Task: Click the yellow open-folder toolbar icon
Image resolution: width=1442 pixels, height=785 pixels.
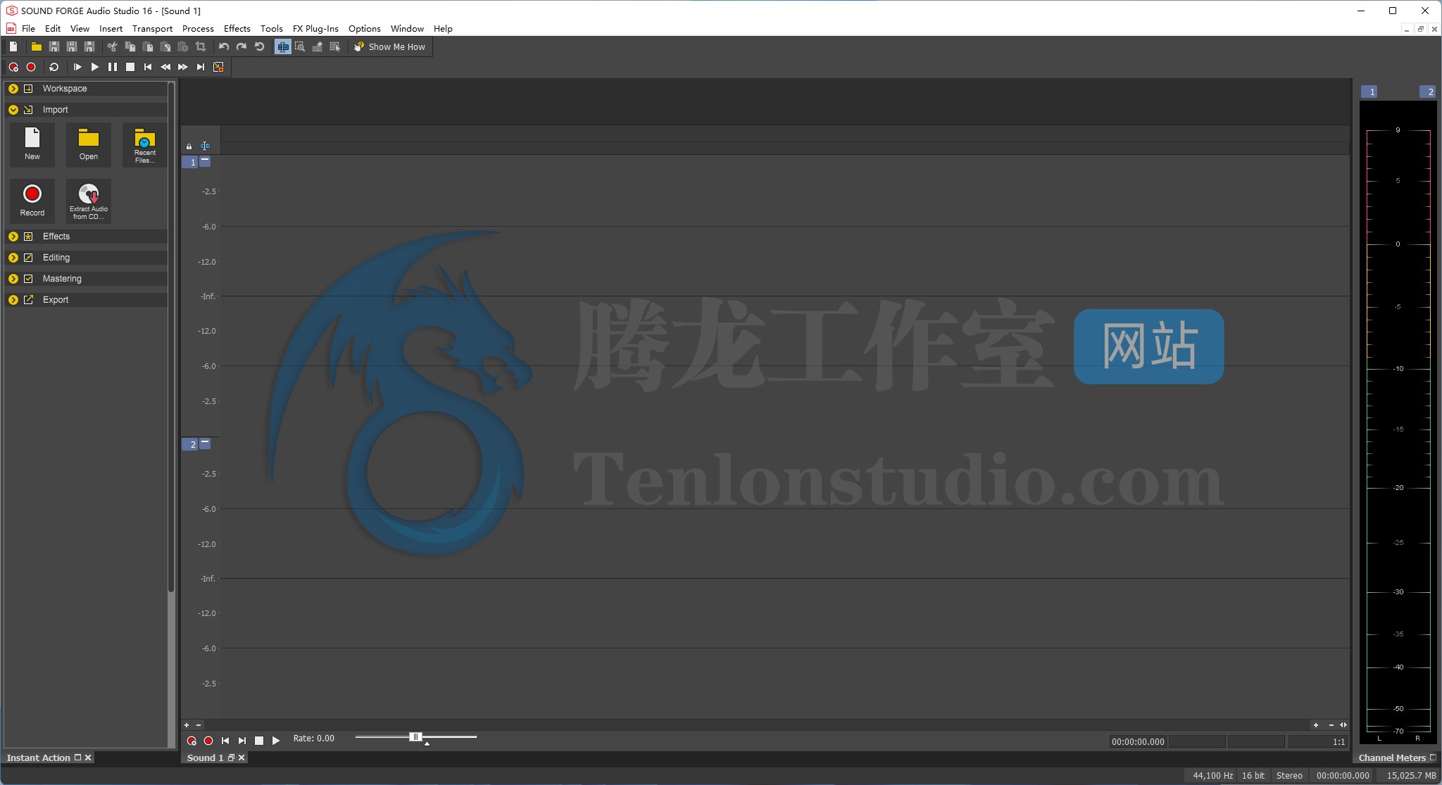Action: coord(36,46)
